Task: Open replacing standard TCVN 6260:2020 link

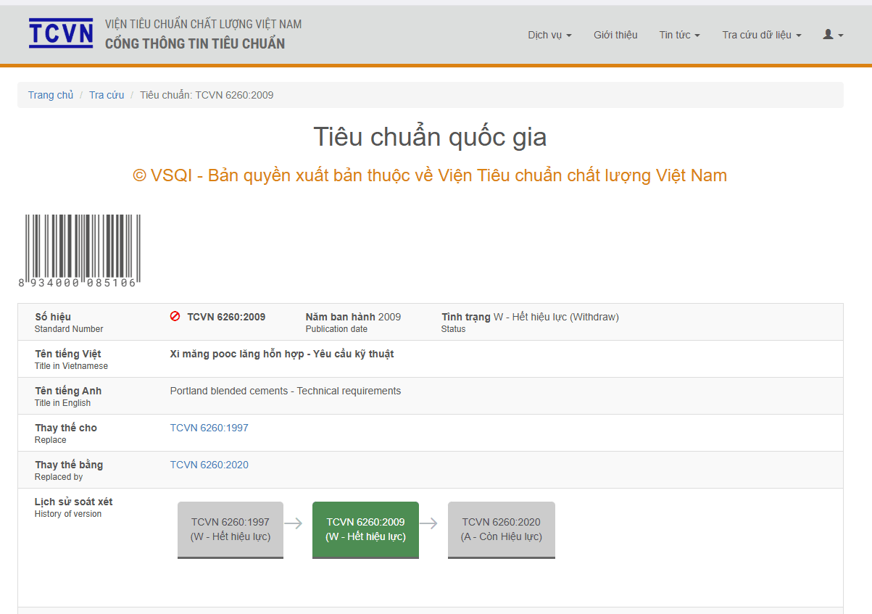Action: (x=209, y=465)
